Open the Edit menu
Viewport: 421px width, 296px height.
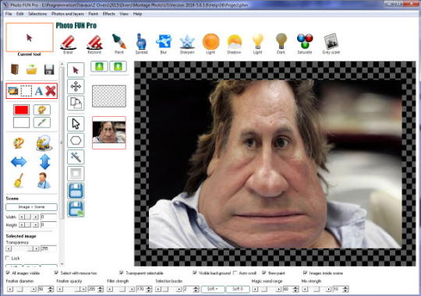[x=19, y=14]
